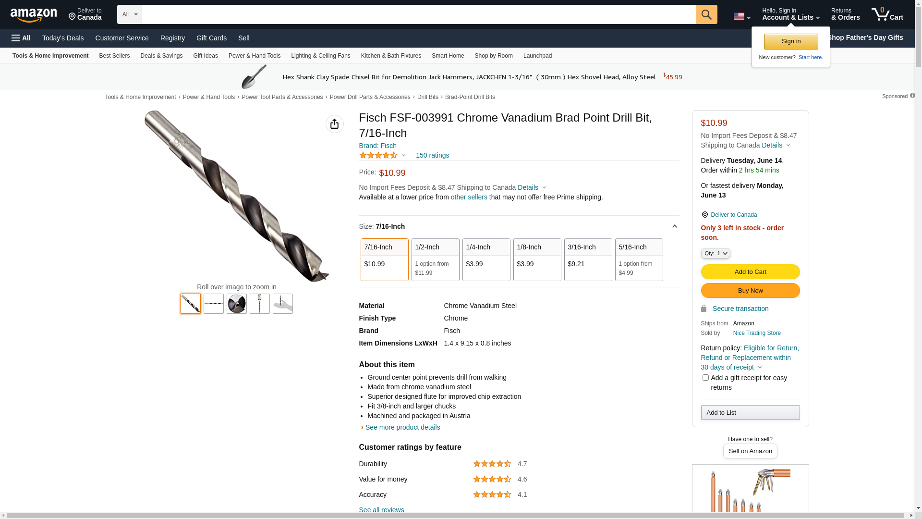Open Today's Deals in navigation bar
The image size is (922, 519).
[x=63, y=38]
